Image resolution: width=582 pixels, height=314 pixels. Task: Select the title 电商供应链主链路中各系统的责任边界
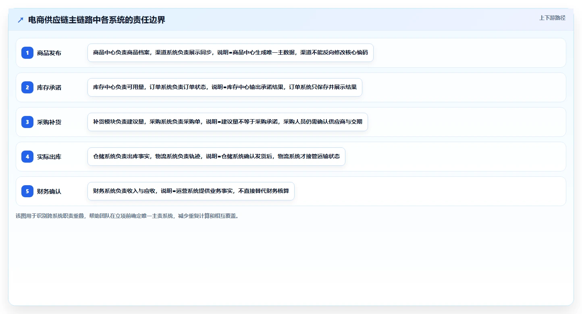97,20
